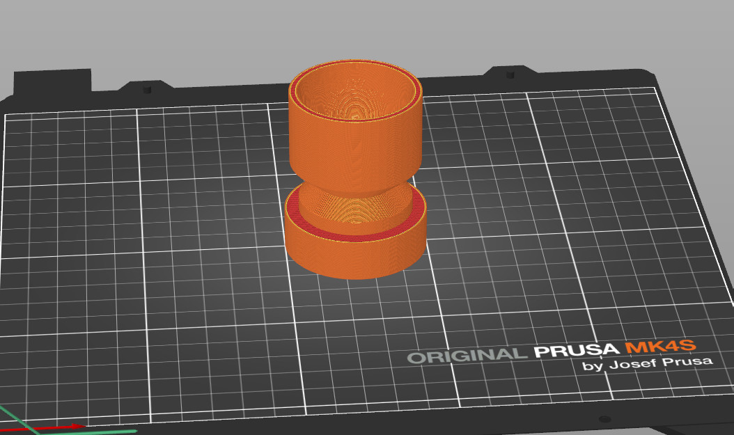Click the narrow neck between the two sections

[x=355, y=188]
